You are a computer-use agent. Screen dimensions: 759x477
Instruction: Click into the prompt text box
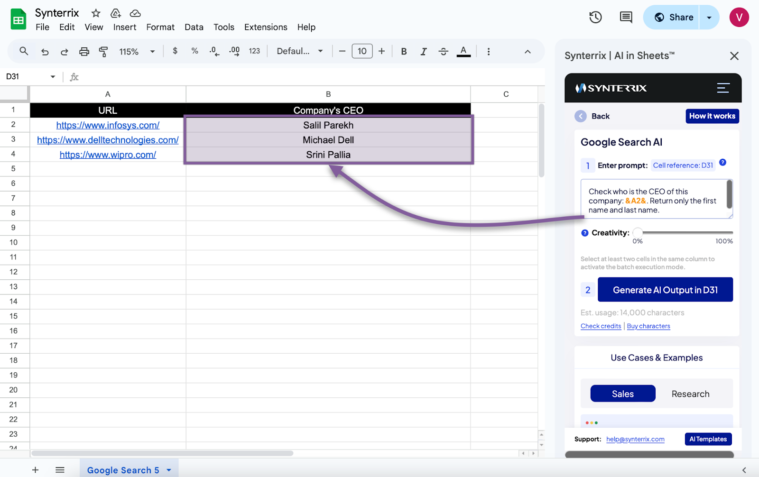(657, 199)
